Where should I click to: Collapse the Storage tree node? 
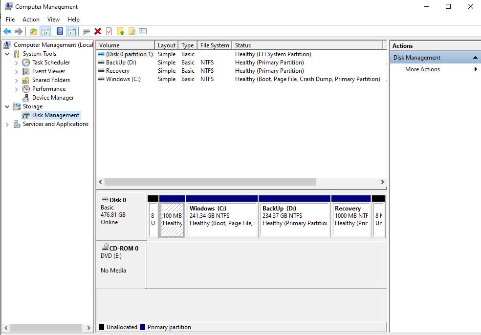click(7, 106)
